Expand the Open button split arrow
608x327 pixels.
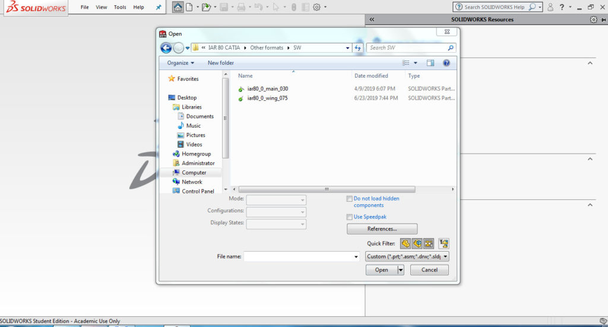click(401, 269)
